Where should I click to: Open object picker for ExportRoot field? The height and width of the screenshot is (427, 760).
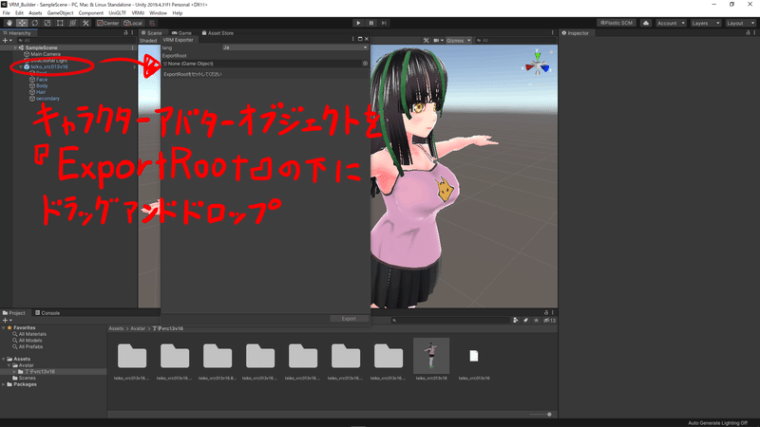(x=365, y=64)
